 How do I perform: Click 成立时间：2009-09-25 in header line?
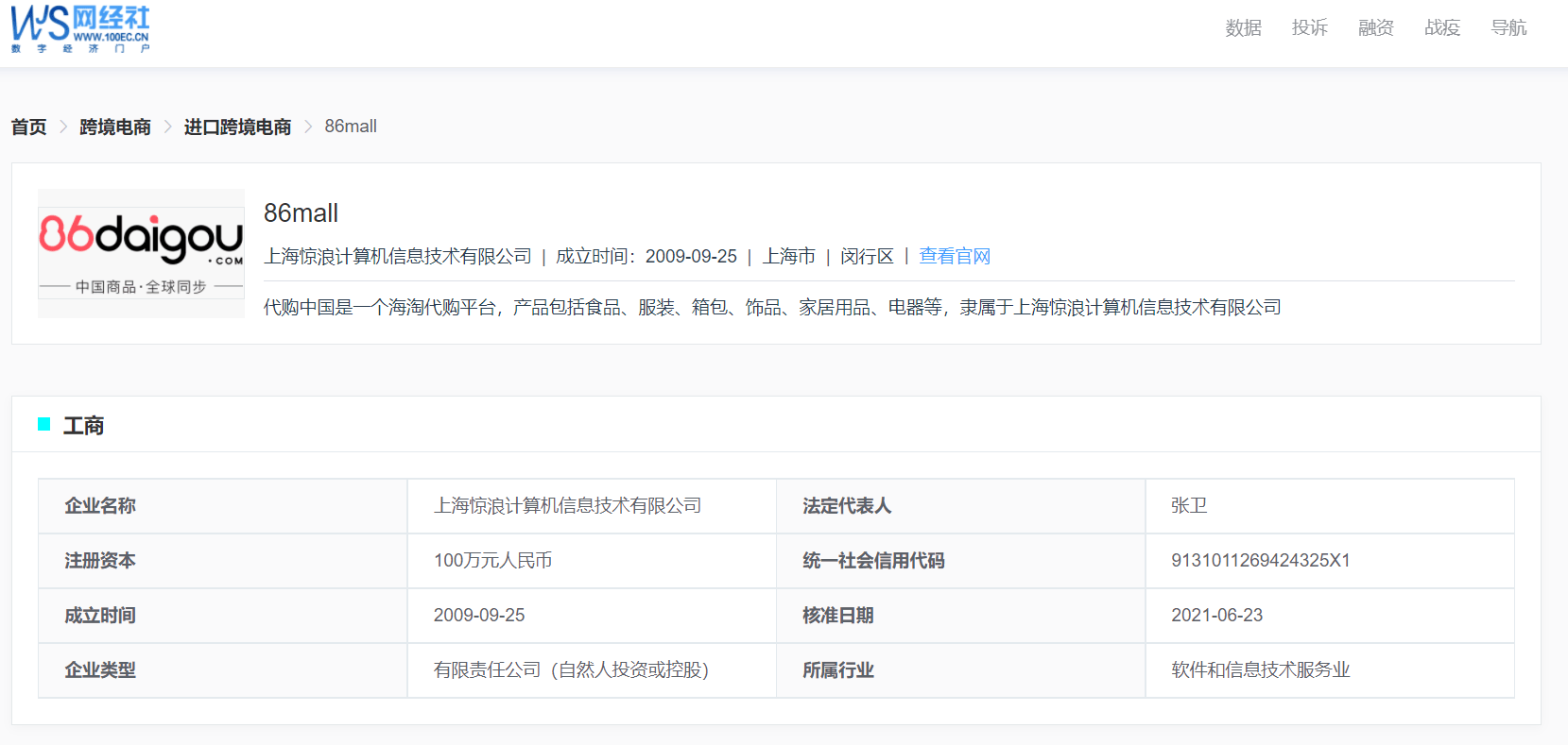click(x=646, y=256)
